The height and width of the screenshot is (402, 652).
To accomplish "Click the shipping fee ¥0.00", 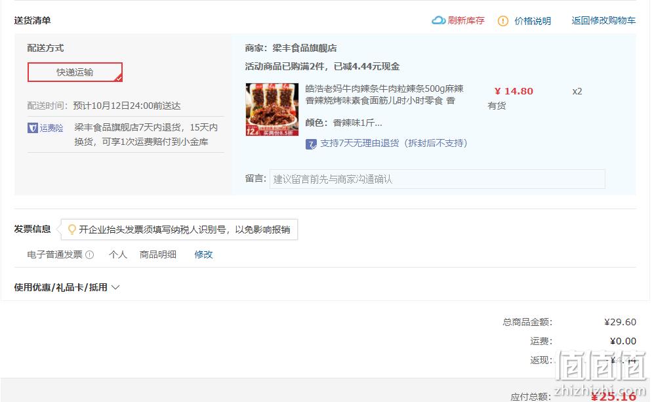I will pos(623,341).
